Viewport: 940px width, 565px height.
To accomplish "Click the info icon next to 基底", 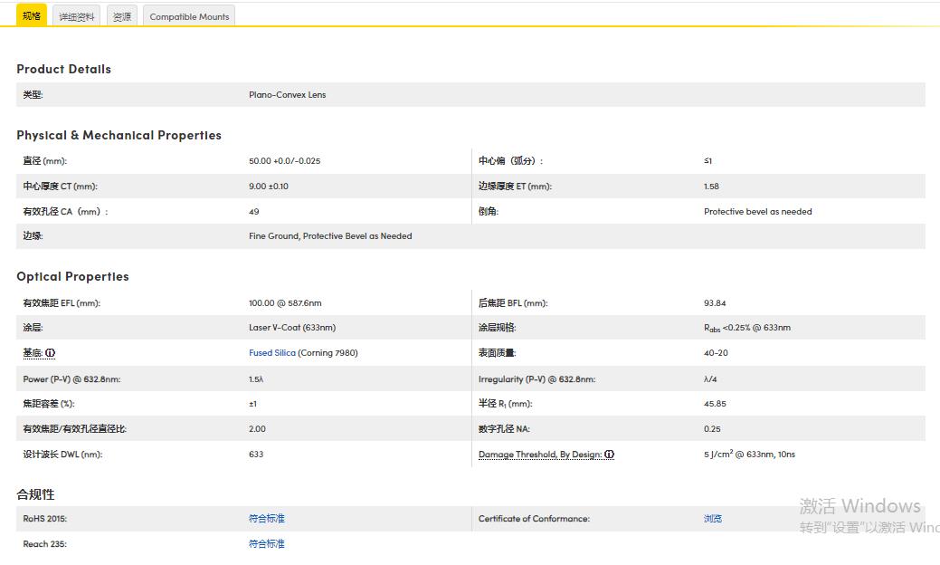I will pyautogui.click(x=51, y=353).
